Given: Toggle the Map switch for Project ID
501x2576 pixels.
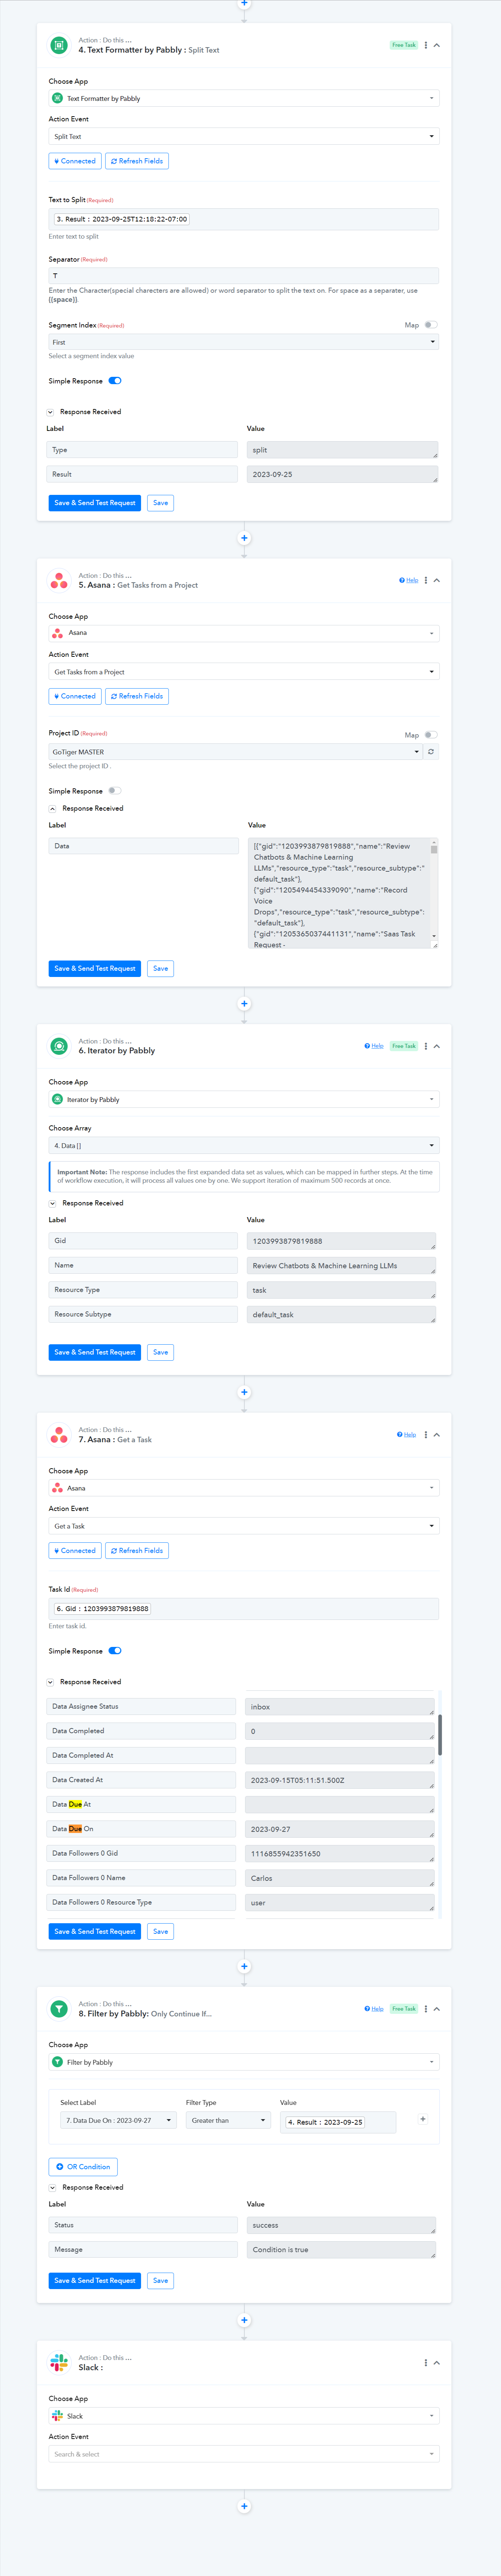Looking at the screenshot, I should click(431, 735).
